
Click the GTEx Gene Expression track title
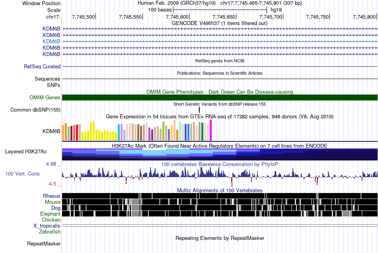tap(220, 117)
